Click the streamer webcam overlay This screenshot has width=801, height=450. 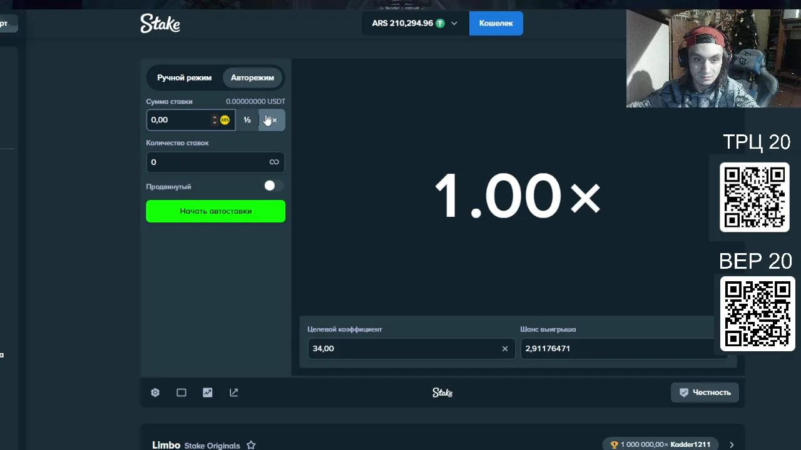713,58
